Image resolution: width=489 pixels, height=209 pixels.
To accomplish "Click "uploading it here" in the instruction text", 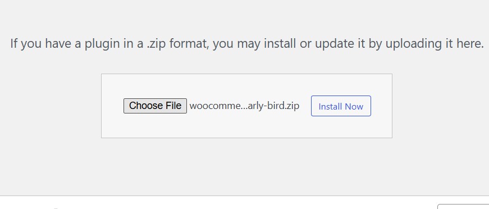I will [435, 44].
